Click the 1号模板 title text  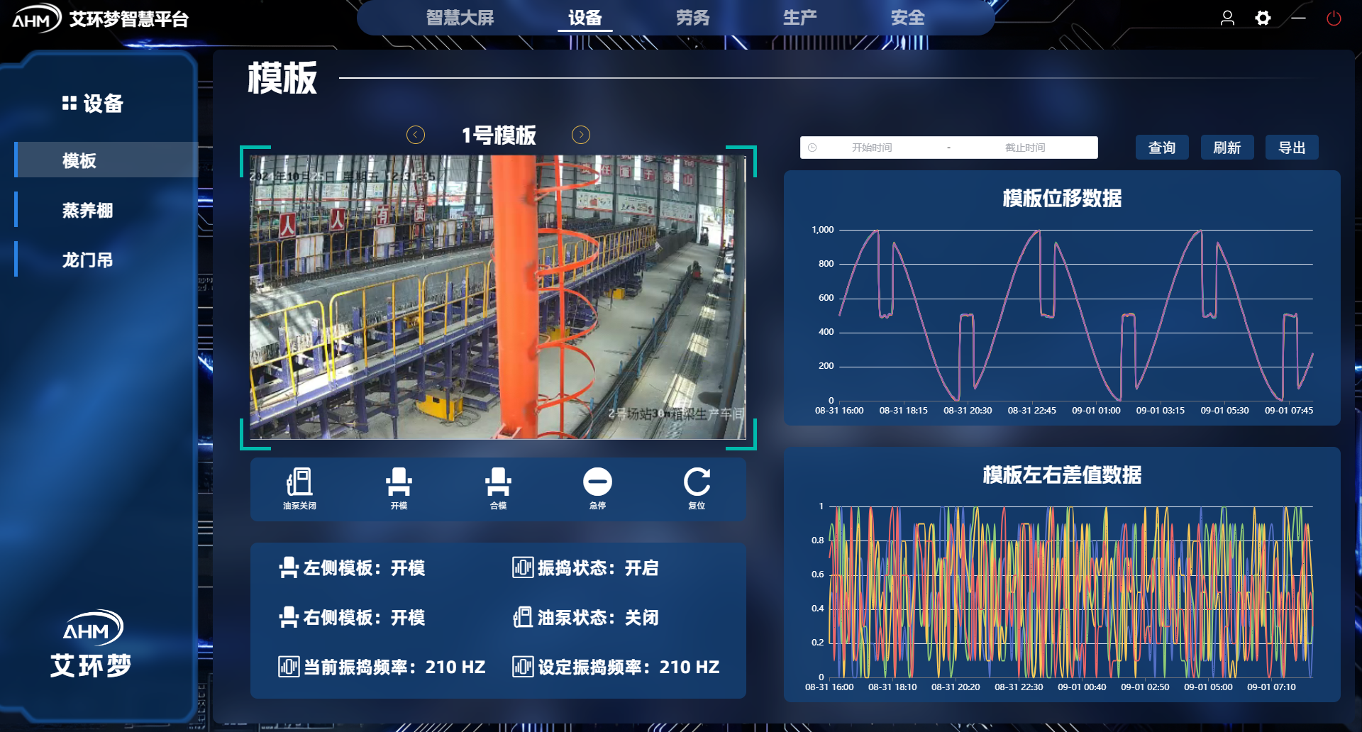499,135
